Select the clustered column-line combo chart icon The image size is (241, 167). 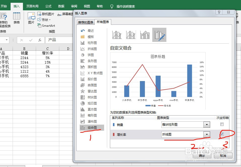point(117,35)
